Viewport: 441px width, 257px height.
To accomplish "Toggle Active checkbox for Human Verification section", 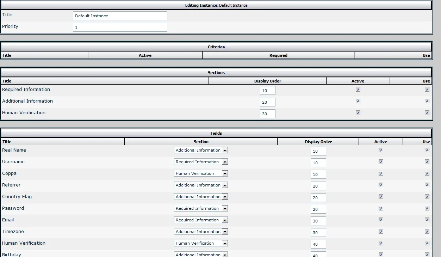I will pos(358,113).
